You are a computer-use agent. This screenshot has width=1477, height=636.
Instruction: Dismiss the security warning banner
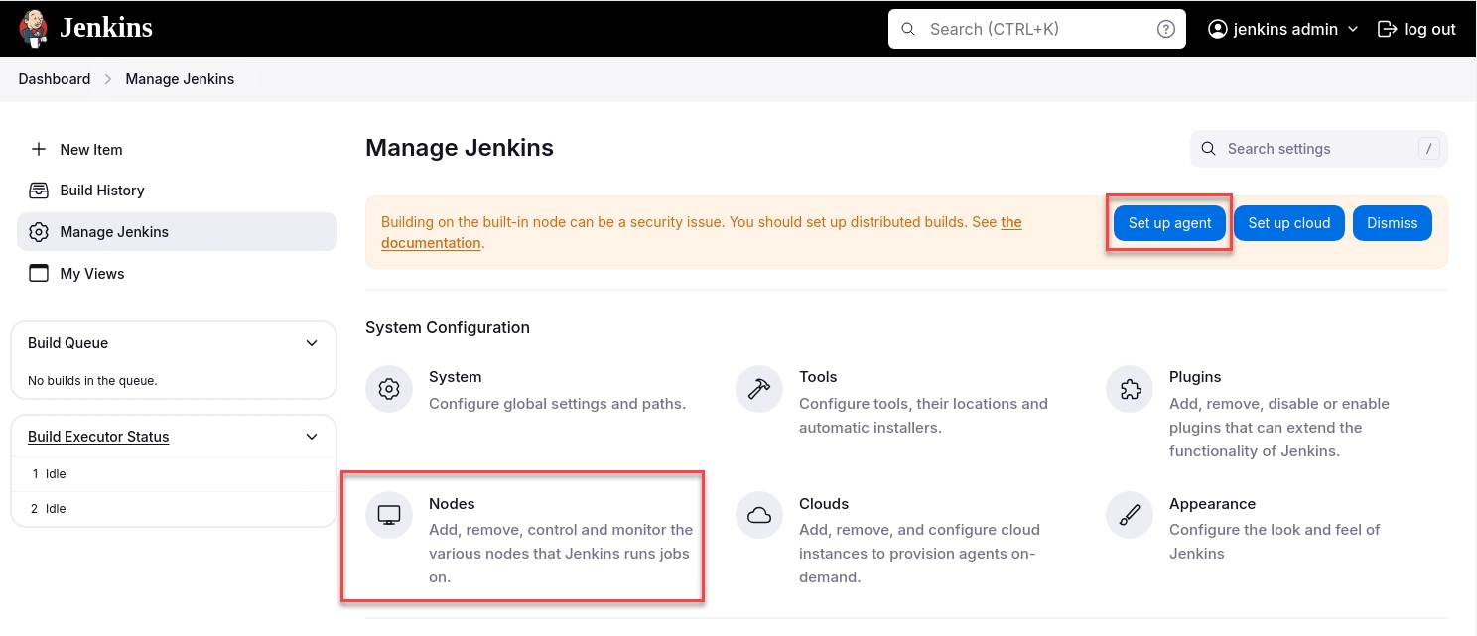point(1392,223)
